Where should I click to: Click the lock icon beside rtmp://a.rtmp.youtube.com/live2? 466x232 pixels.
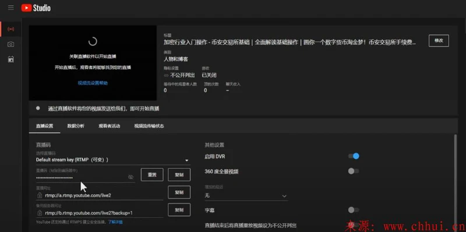pyautogui.click(x=40, y=195)
